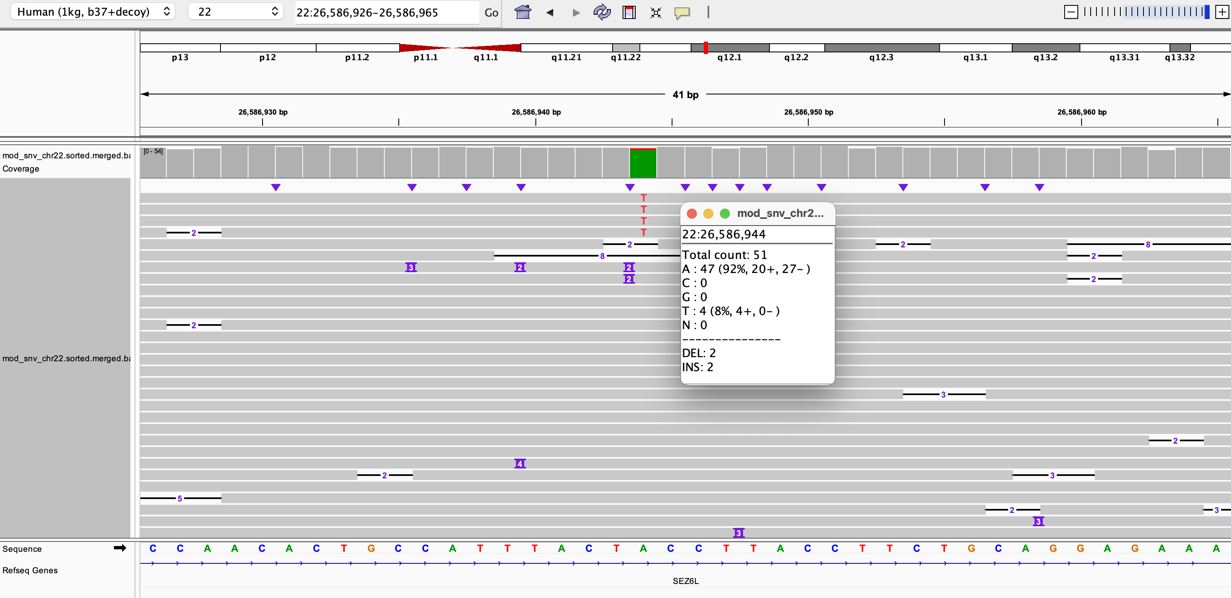Click the SEZ6L gene label
1231x598 pixels.
point(685,581)
